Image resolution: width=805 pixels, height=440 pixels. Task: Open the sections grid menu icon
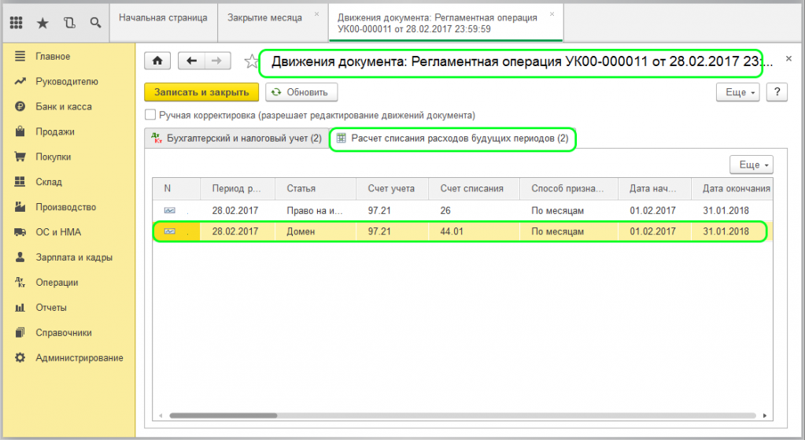pyautogui.click(x=16, y=23)
